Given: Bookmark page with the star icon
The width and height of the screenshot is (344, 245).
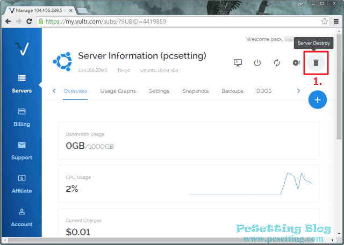Looking at the screenshot, I should pos(325,21).
